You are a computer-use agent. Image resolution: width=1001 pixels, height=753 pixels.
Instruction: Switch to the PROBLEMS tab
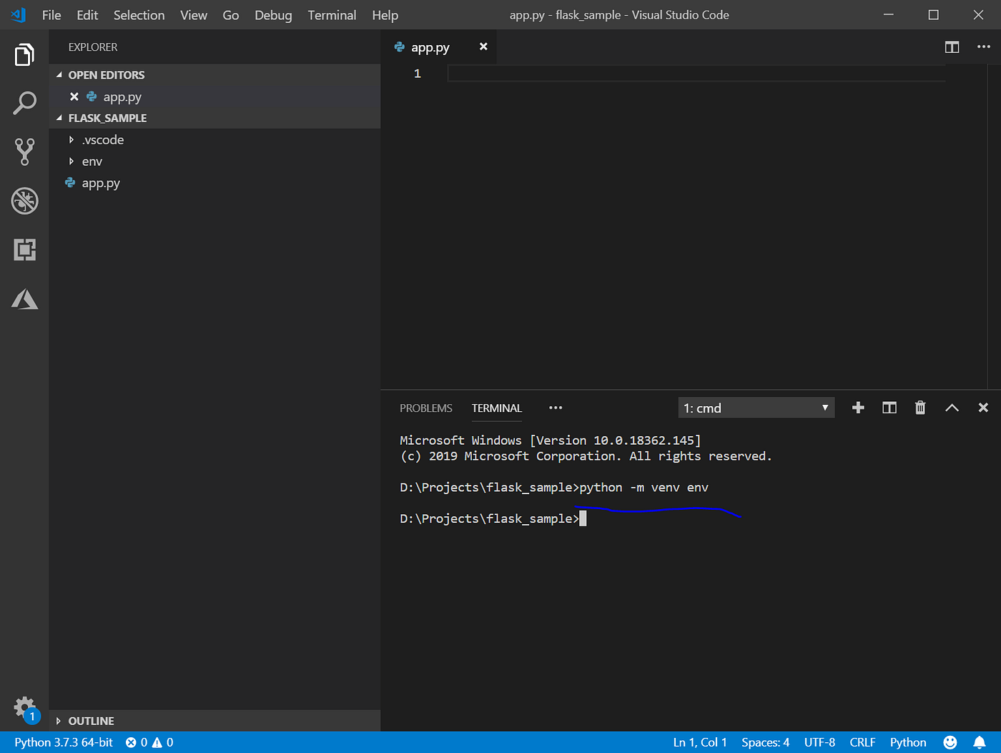point(425,408)
